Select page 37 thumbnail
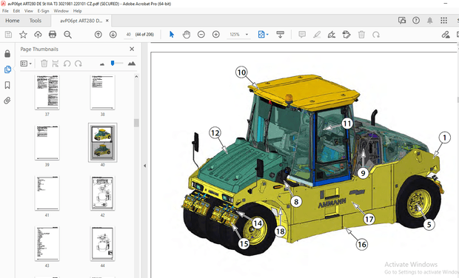The image size is (459, 278). pos(47,92)
